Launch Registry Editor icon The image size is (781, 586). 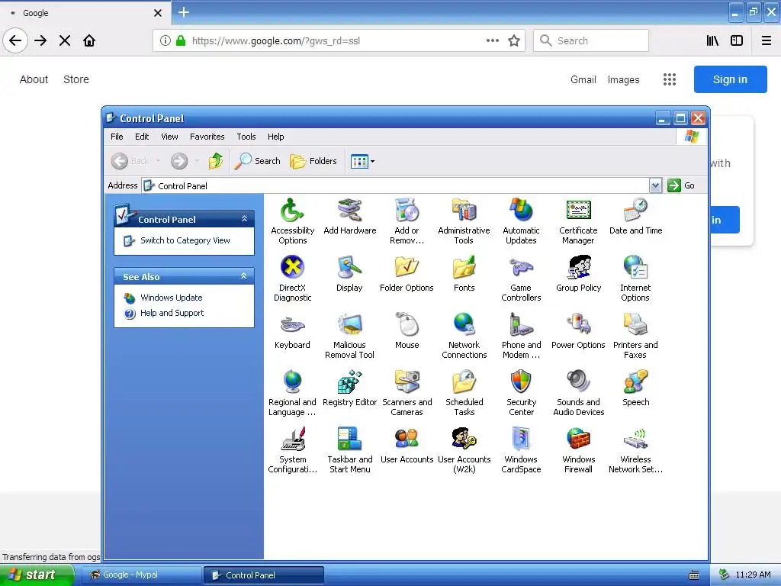(349, 388)
